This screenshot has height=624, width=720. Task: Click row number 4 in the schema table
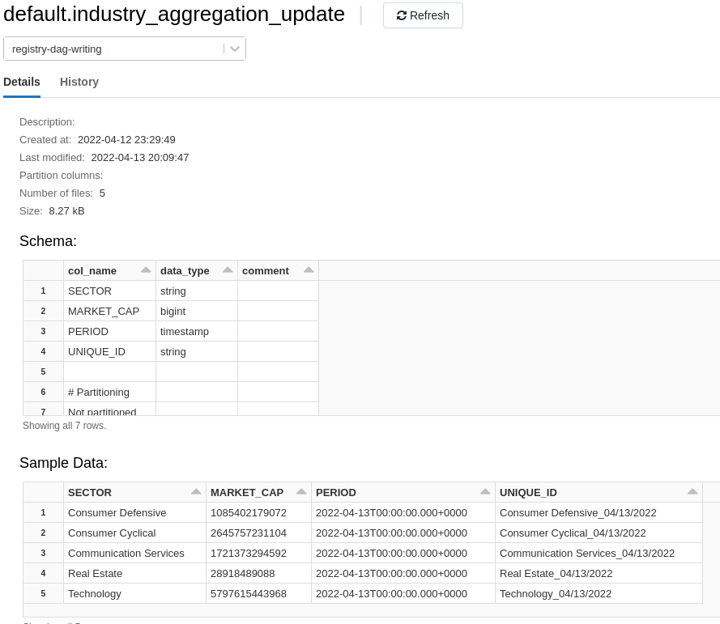(43, 351)
